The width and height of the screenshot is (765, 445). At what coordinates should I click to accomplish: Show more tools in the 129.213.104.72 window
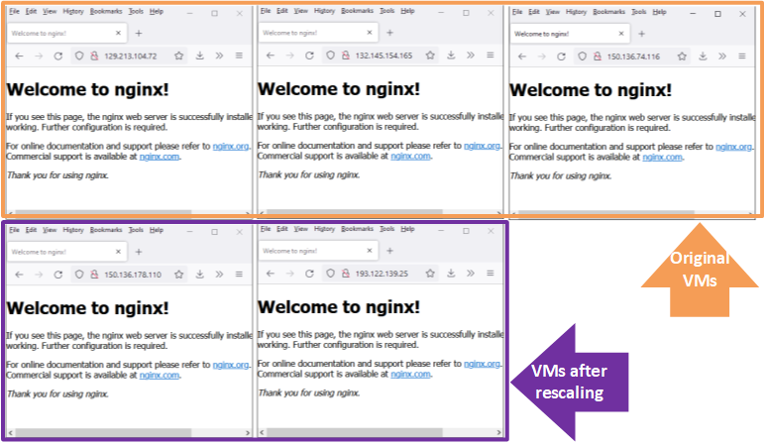coord(220,56)
